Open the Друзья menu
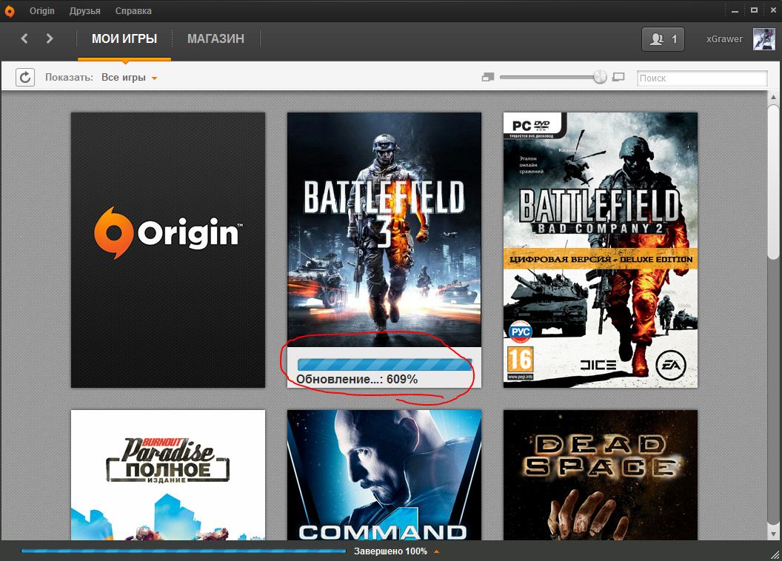The height and width of the screenshot is (561, 782). pos(84,11)
